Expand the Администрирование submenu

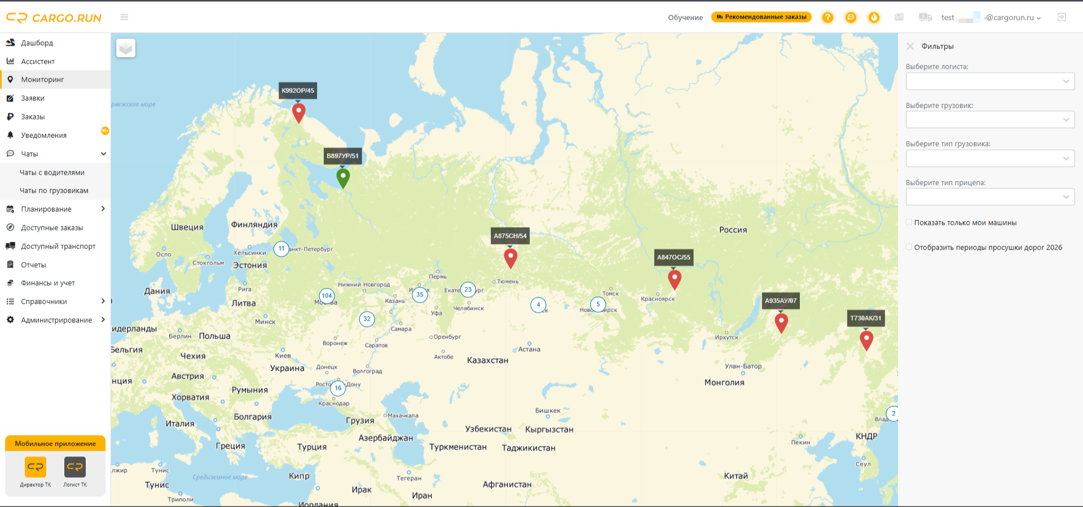103,320
